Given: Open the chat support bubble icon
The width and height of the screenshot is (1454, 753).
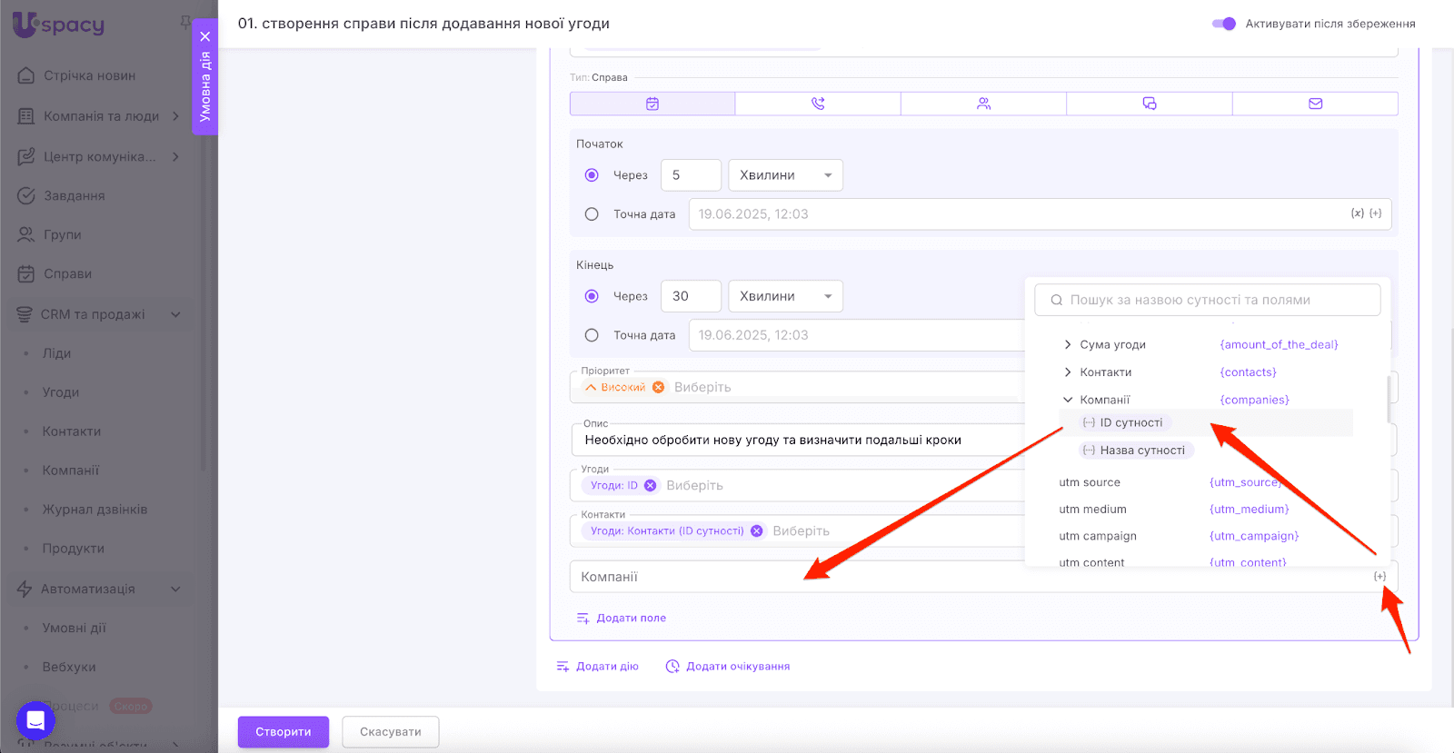Looking at the screenshot, I should 35,721.
